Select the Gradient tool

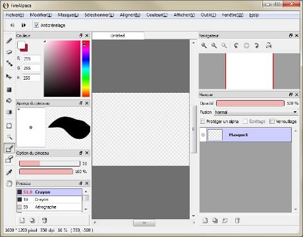click(9, 112)
